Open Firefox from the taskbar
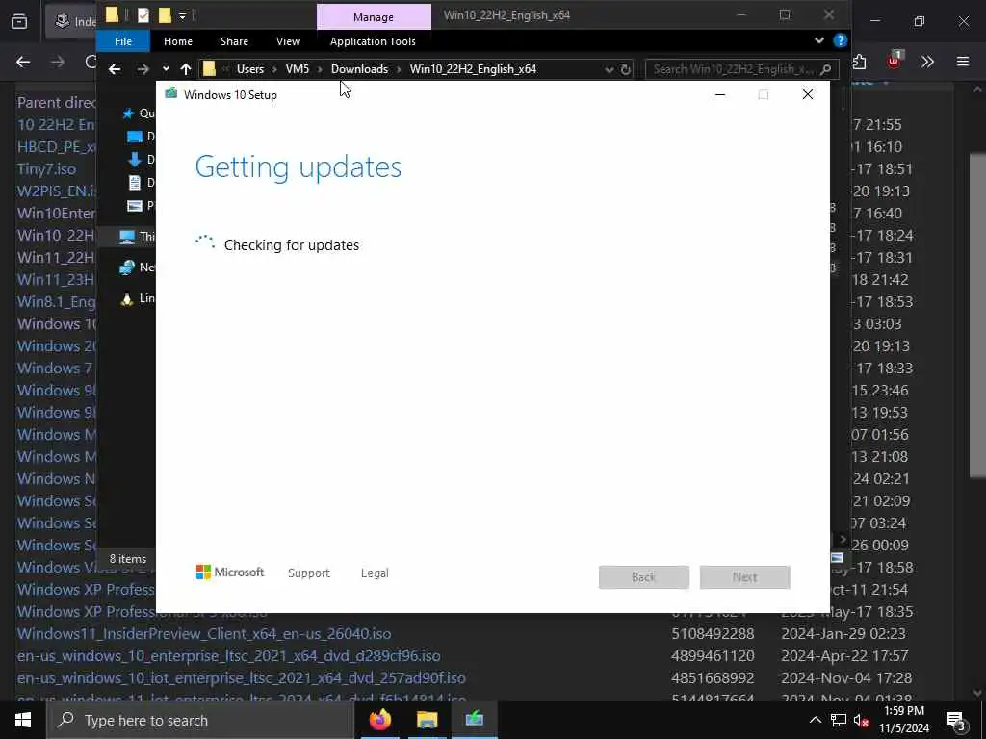 point(379,720)
